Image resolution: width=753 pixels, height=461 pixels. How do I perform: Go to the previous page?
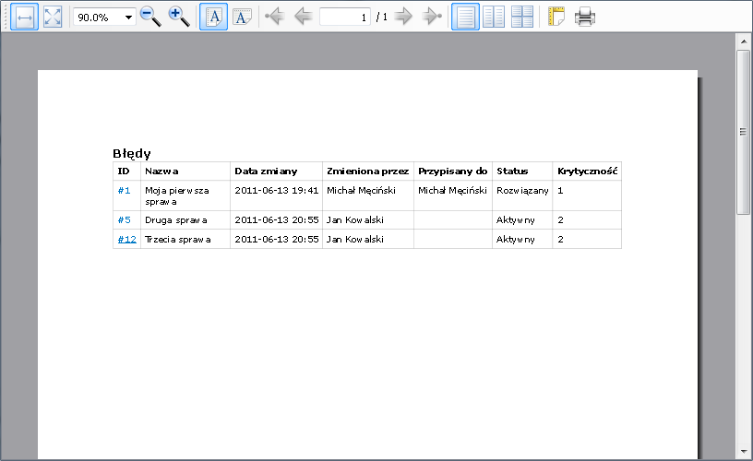tap(303, 17)
